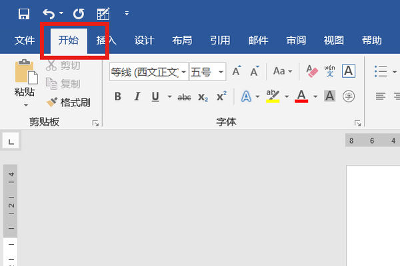Apply yellow text highlight color

click(273, 96)
